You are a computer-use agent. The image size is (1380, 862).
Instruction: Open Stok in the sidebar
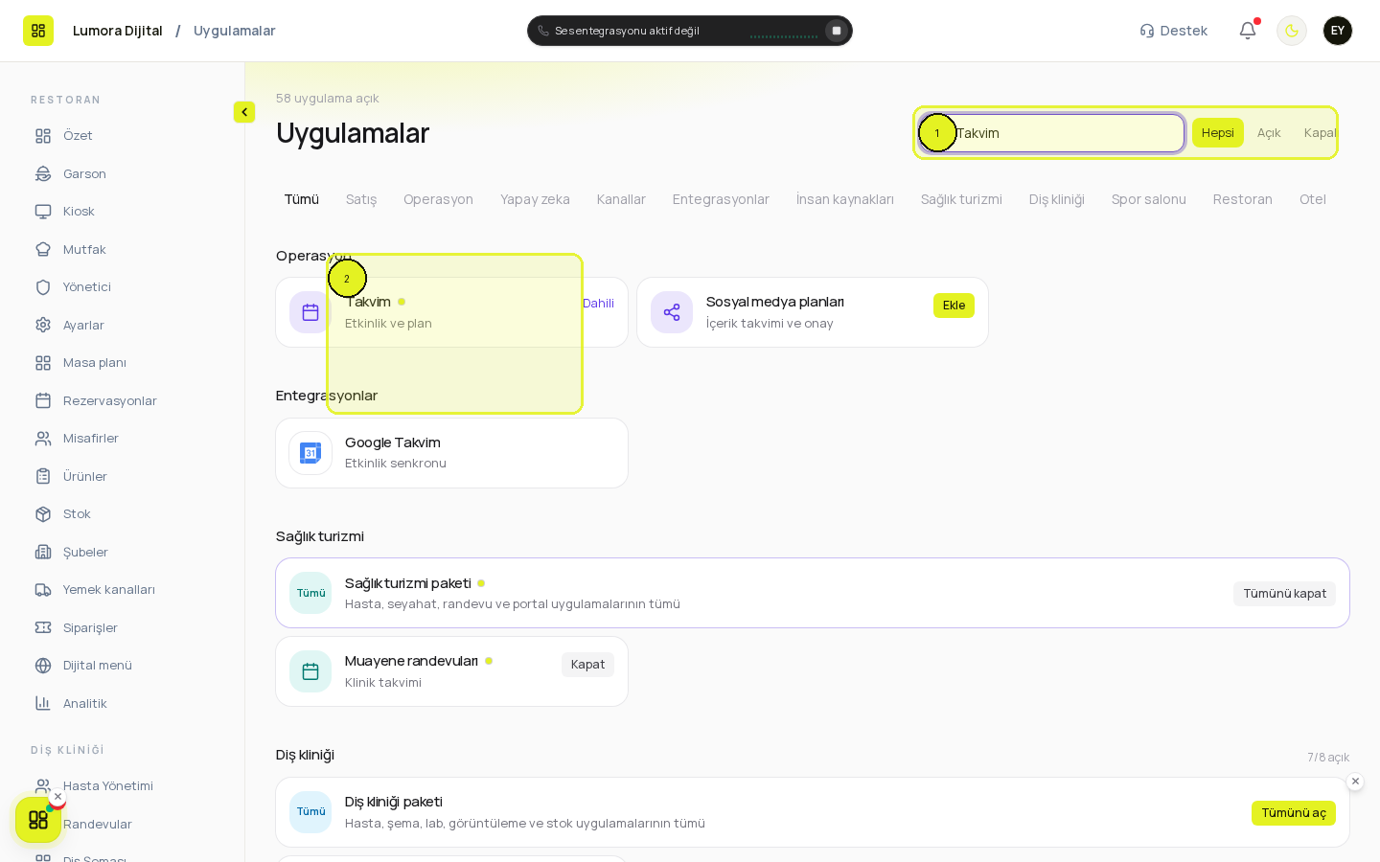tap(77, 514)
